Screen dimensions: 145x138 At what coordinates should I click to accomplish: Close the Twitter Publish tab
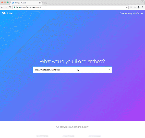(x=40, y=3)
